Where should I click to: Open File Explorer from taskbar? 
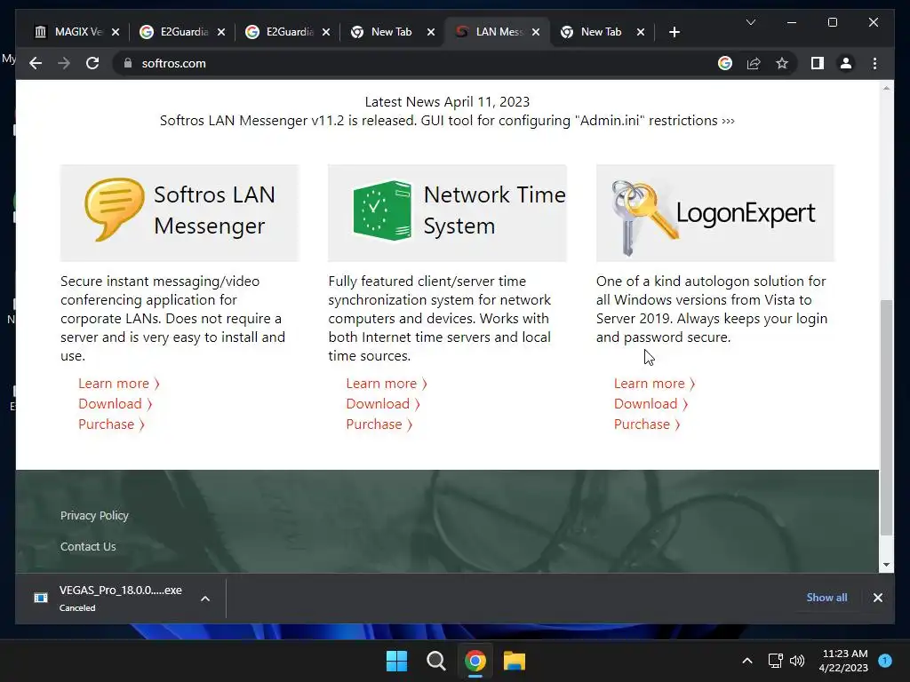click(x=515, y=661)
